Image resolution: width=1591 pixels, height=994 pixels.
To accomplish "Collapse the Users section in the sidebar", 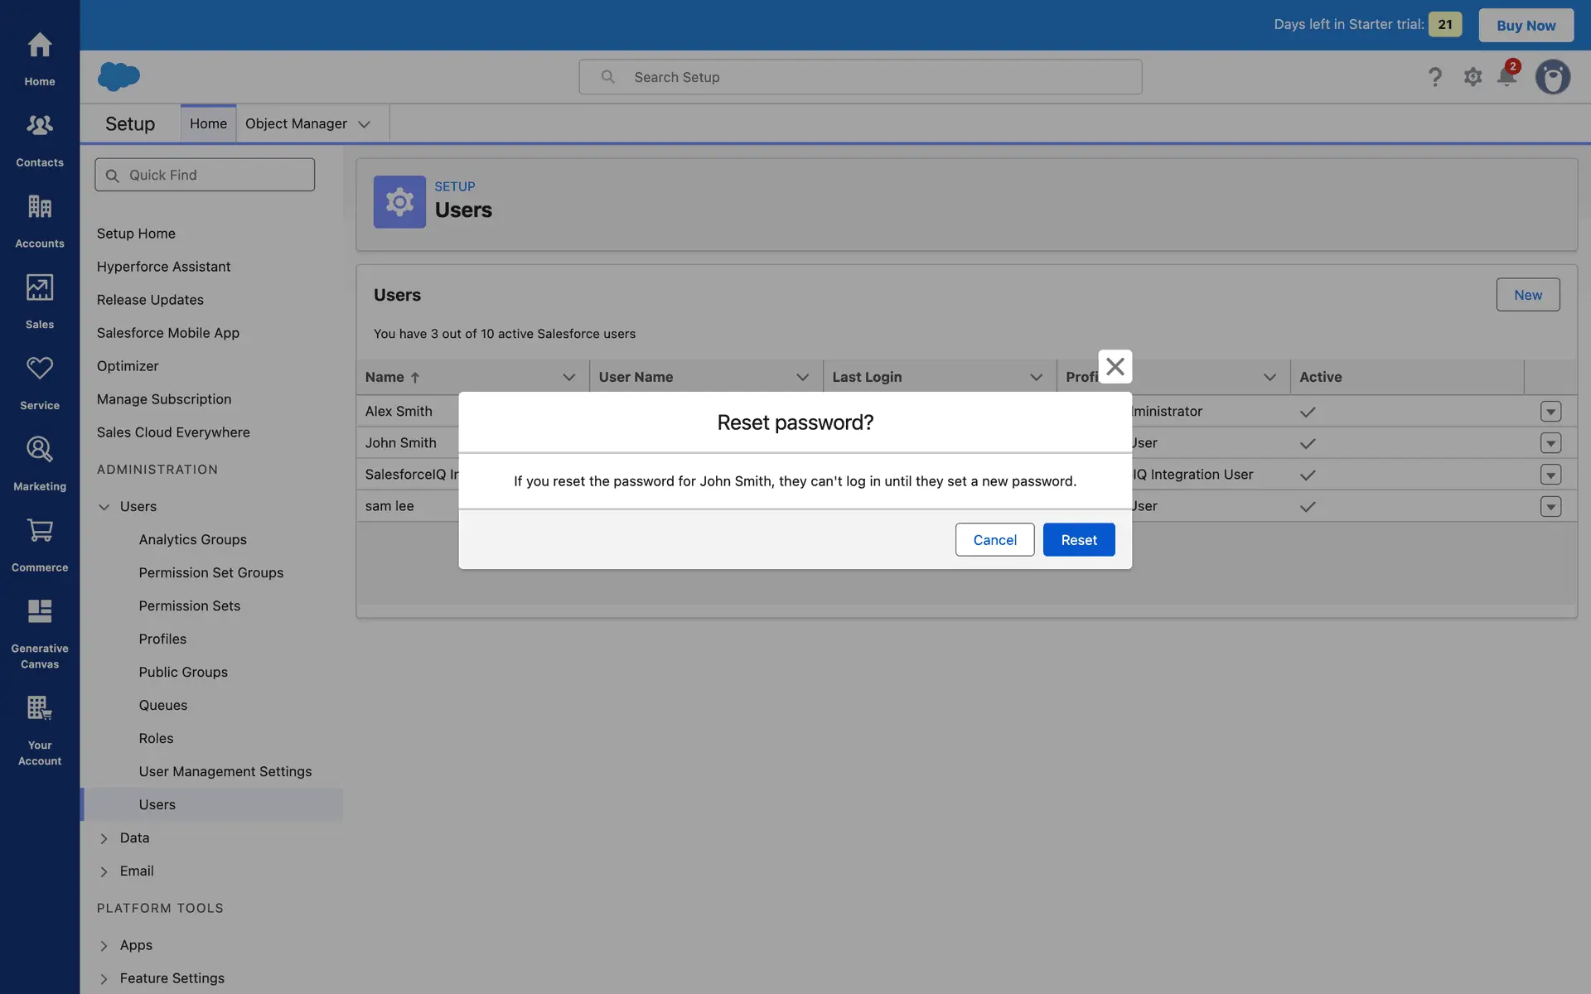I will tap(104, 507).
